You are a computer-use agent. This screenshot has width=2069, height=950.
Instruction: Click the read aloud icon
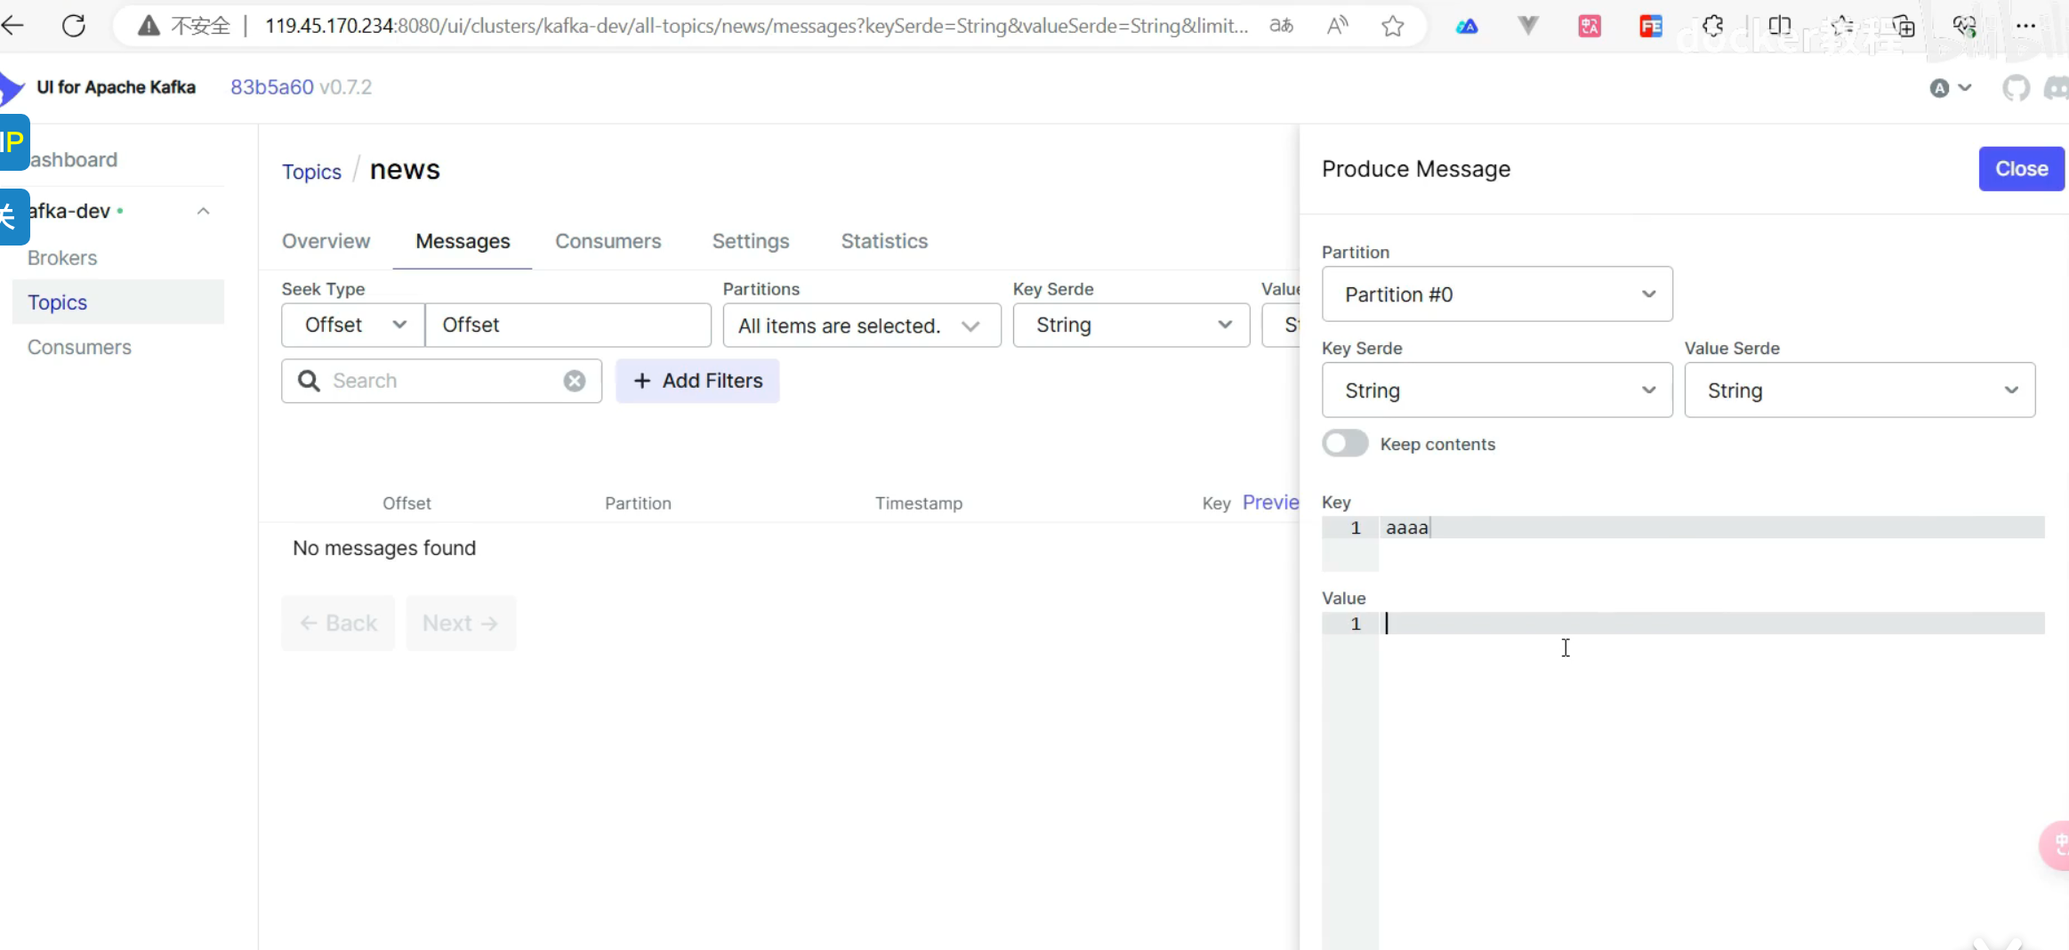1337,26
